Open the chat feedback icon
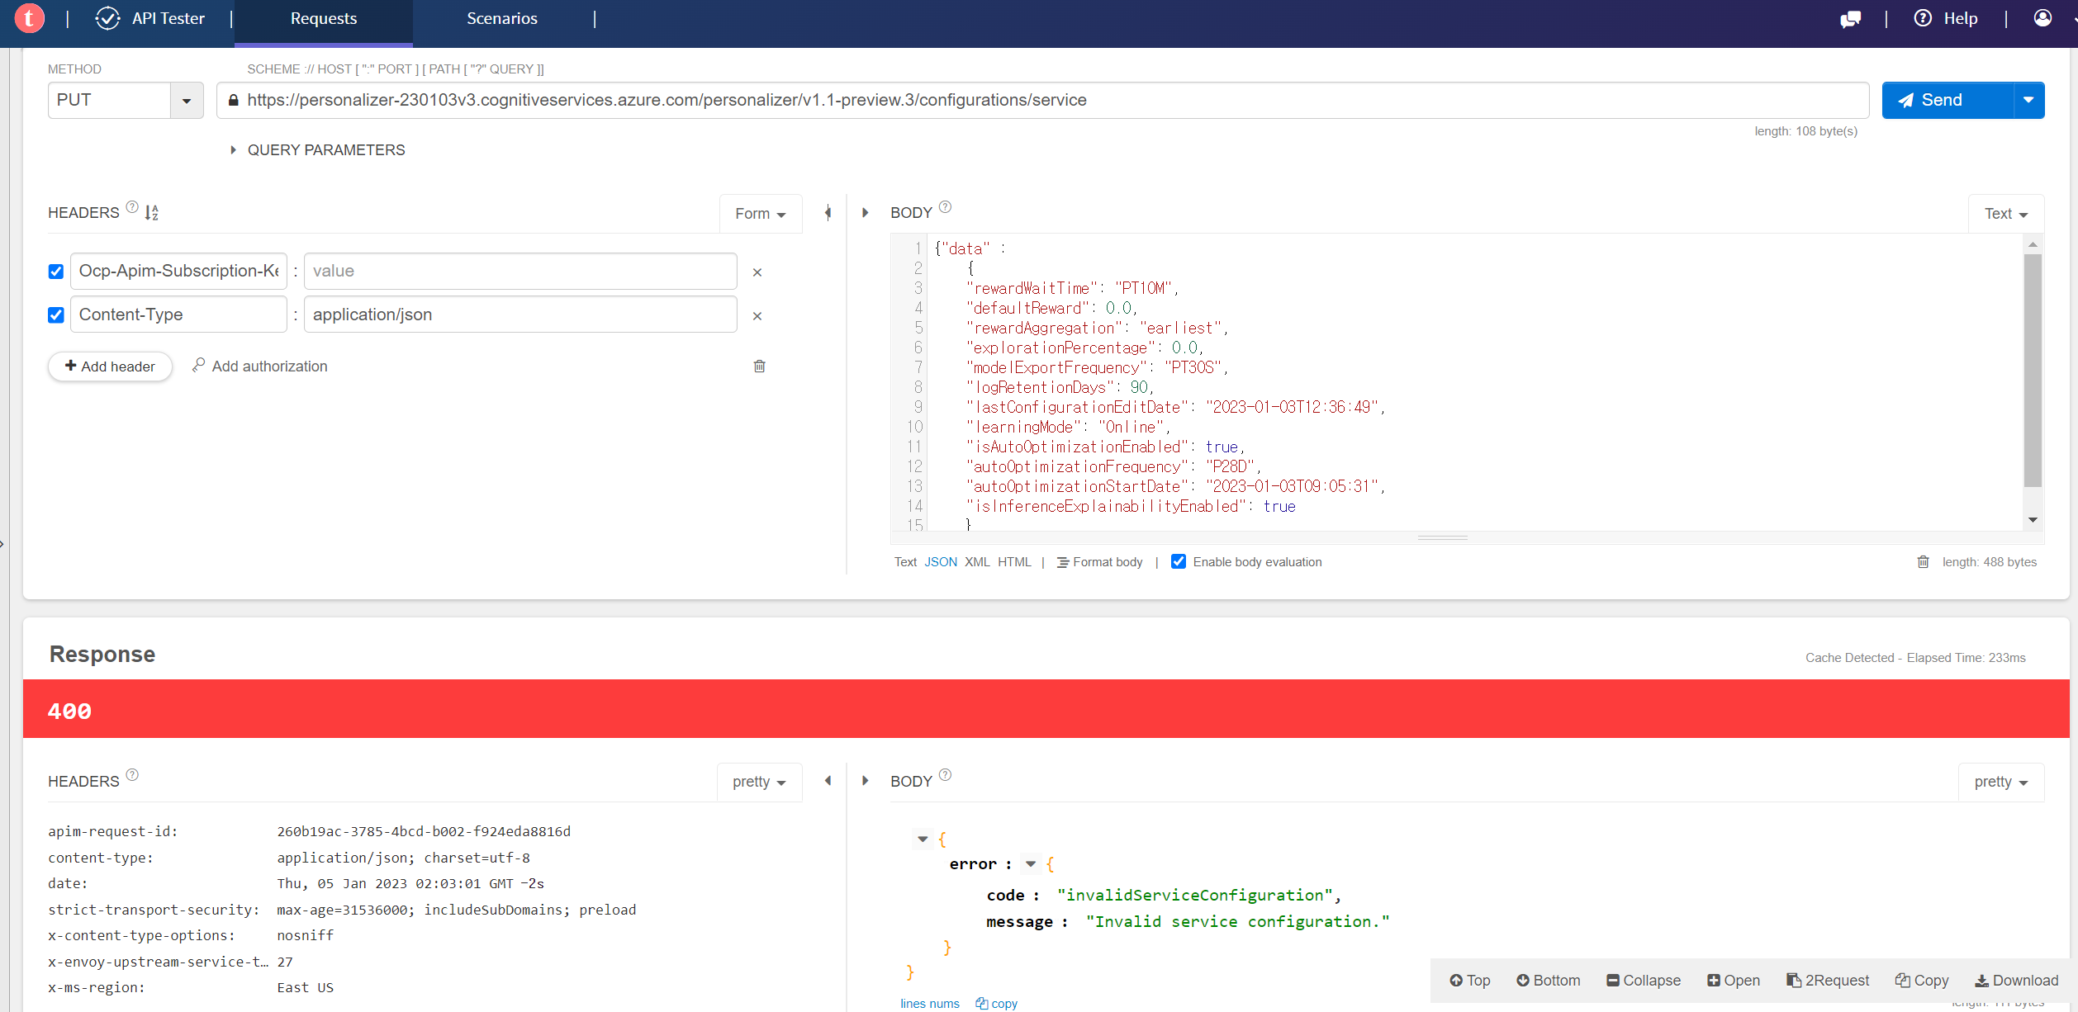2078x1012 pixels. [1850, 19]
